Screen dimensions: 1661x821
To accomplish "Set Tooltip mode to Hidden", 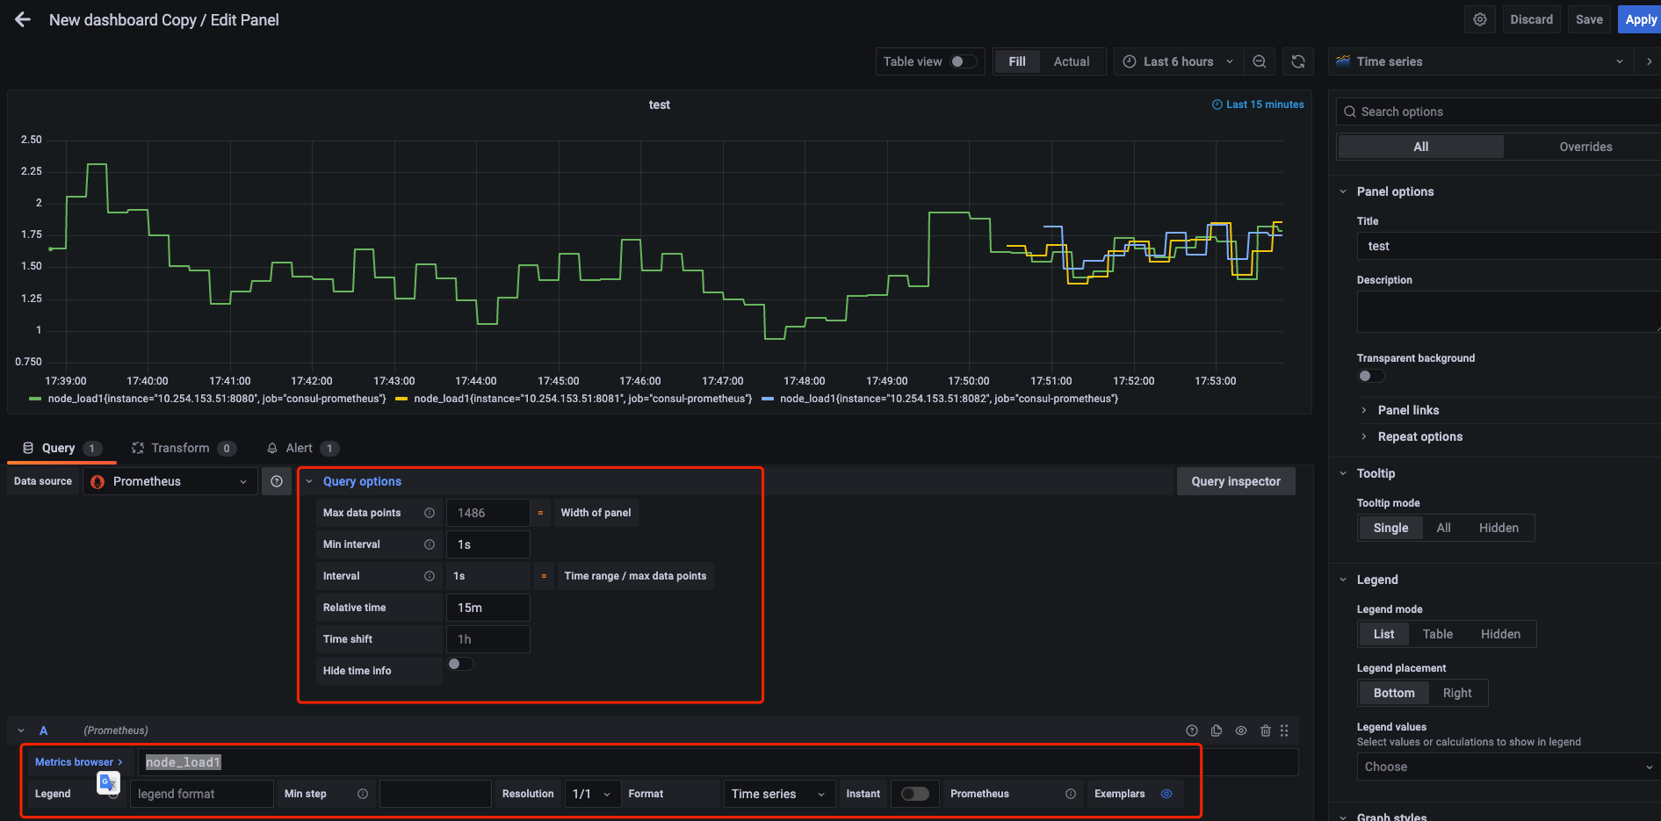I will point(1499,528).
